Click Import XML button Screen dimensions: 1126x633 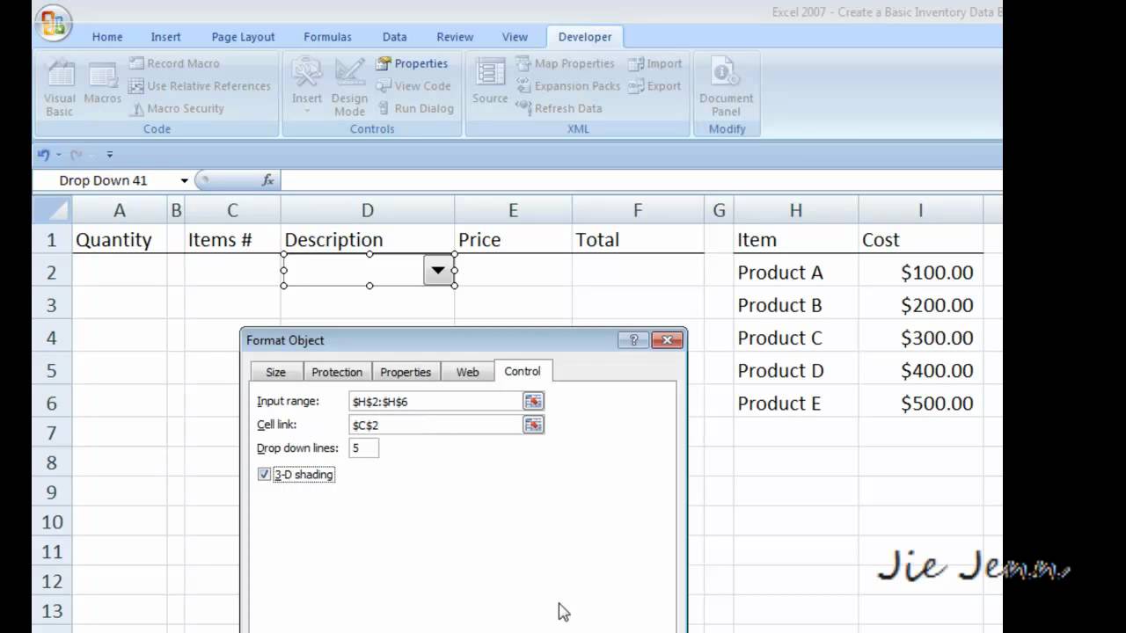pos(655,63)
